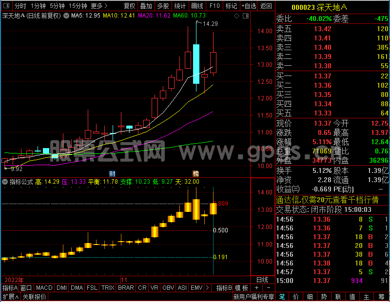Switch indicator to TRIX

(x=108, y=288)
